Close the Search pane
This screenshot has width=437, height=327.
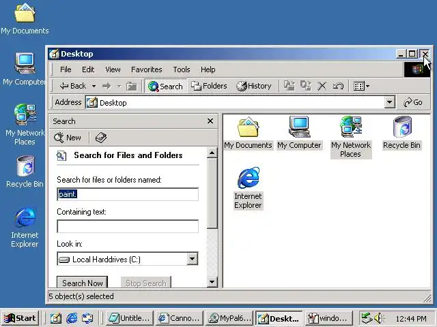[x=210, y=121]
